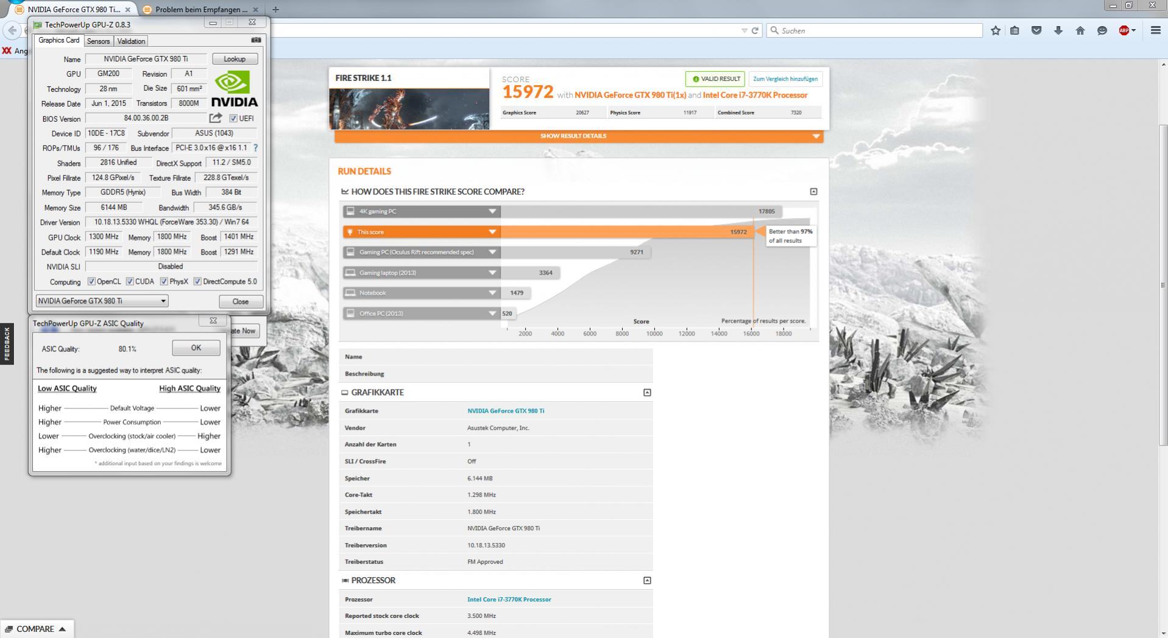The image size is (1168, 638).
Task: Click the XX bookmark icon in bookmarks bar
Action: pos(7,51)
